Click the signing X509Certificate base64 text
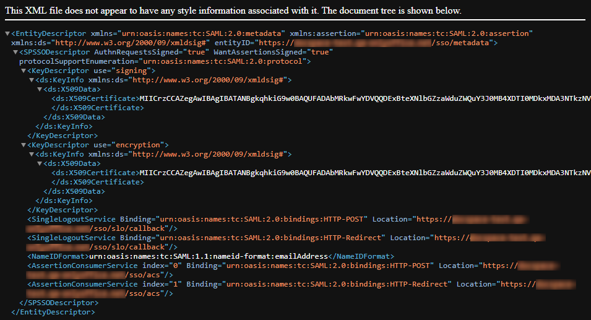Screen dimensions: 591x320 [x=365, y=98]
